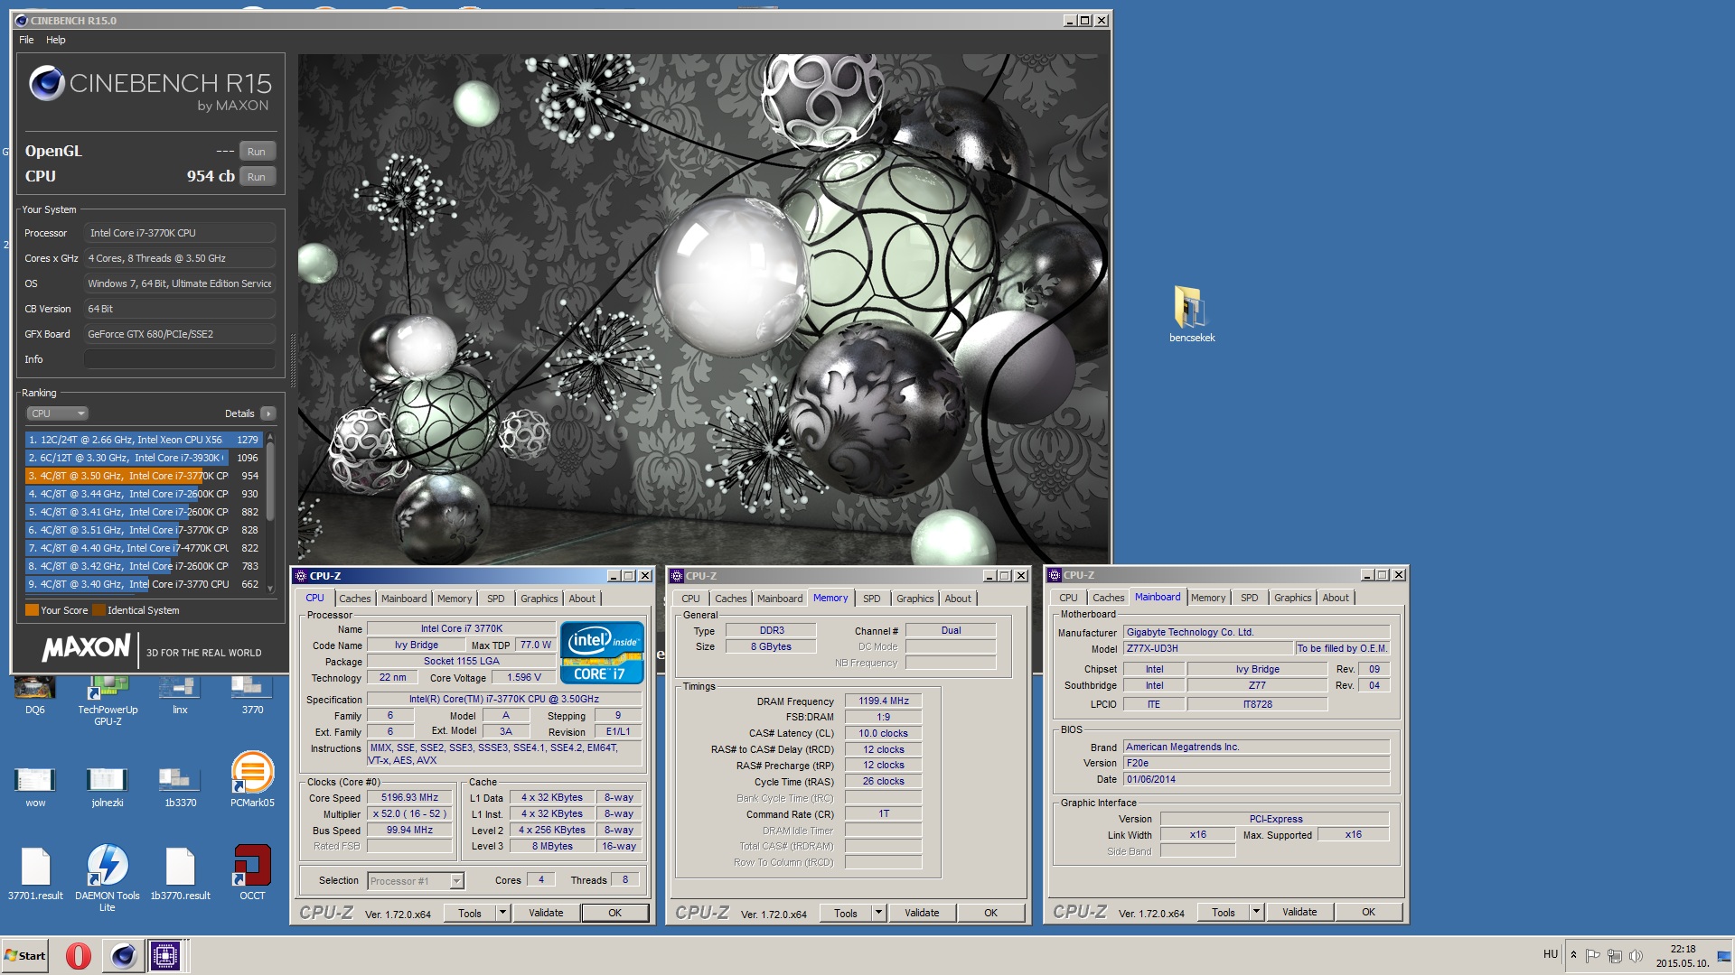The height and width of the screenshot is (975, 1735).
Task: Open the 1b3370 desktop icon
Action: click(x=180, y=787)
